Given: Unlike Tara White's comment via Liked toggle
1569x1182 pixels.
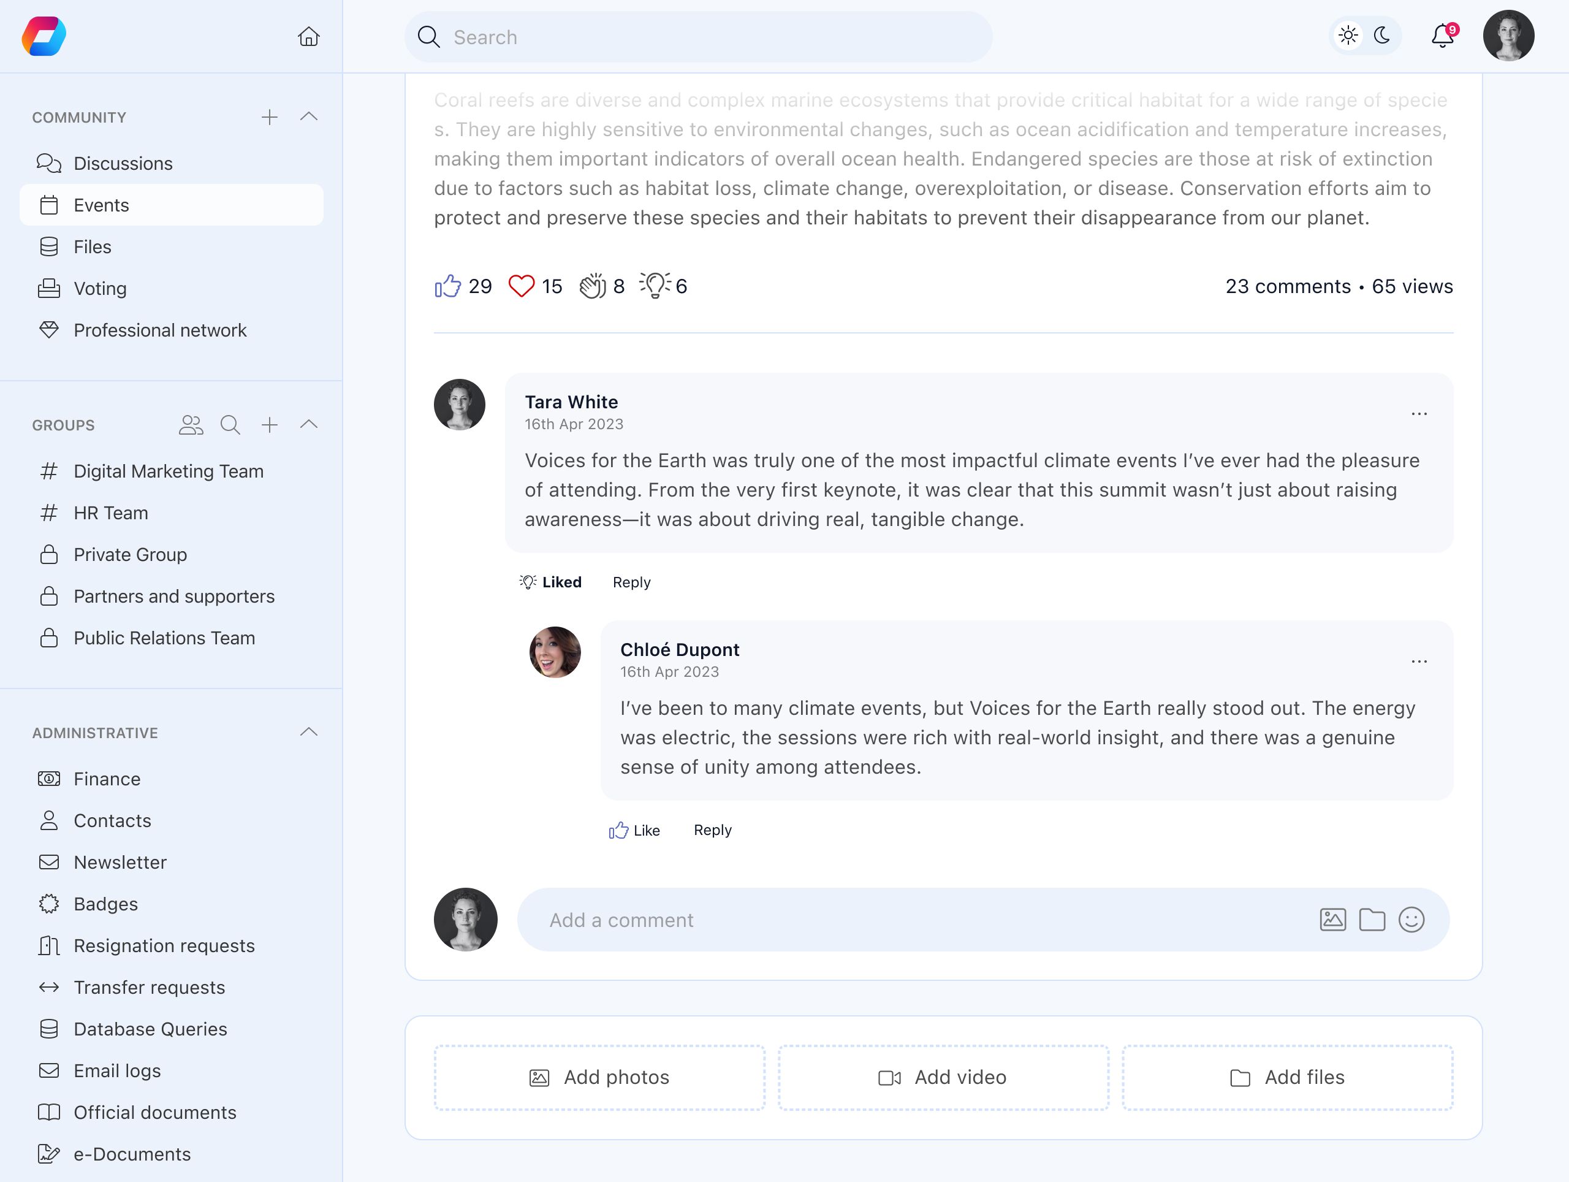Looking at the screenshot, I should coord(550,582).
